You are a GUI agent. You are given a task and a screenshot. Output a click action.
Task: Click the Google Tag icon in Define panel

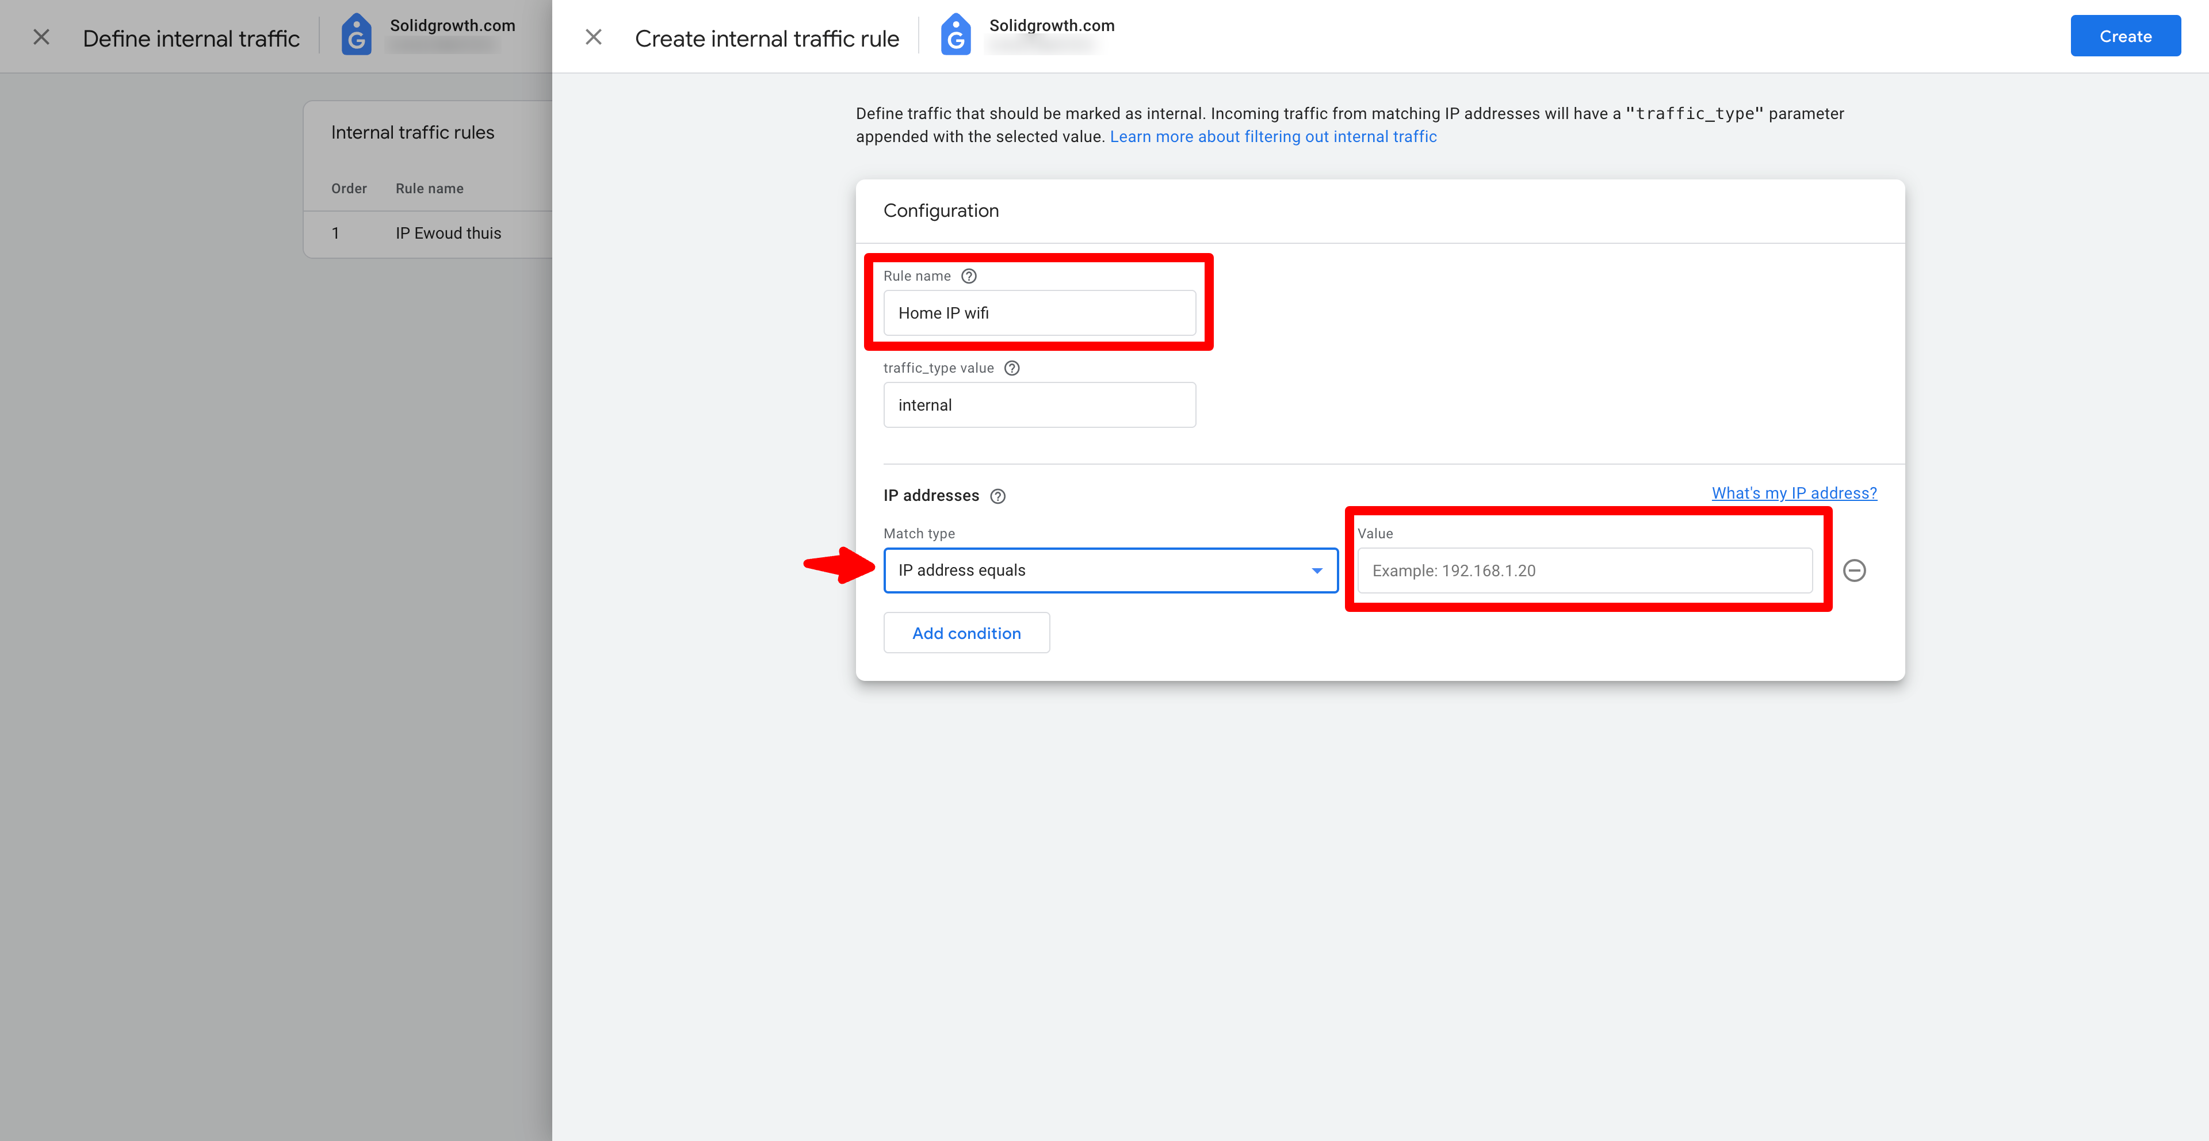coord(356,36)
